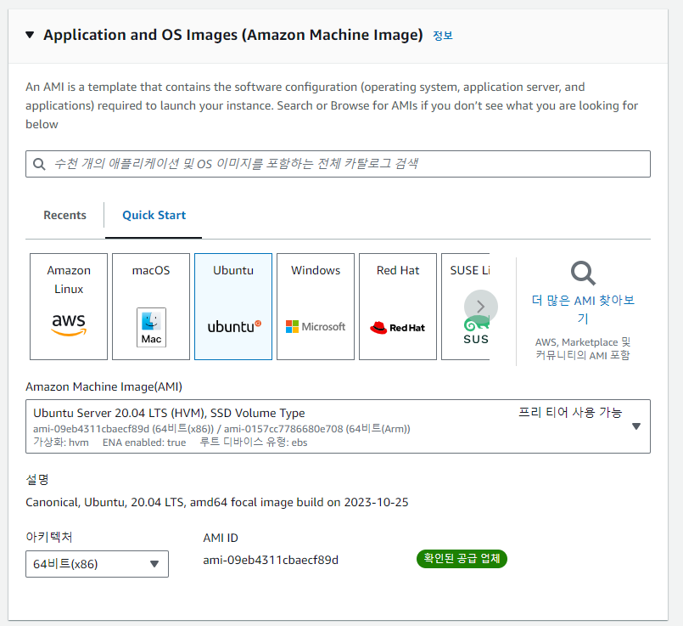Show more OS tiles with right arrow

[x=481, y=307]
